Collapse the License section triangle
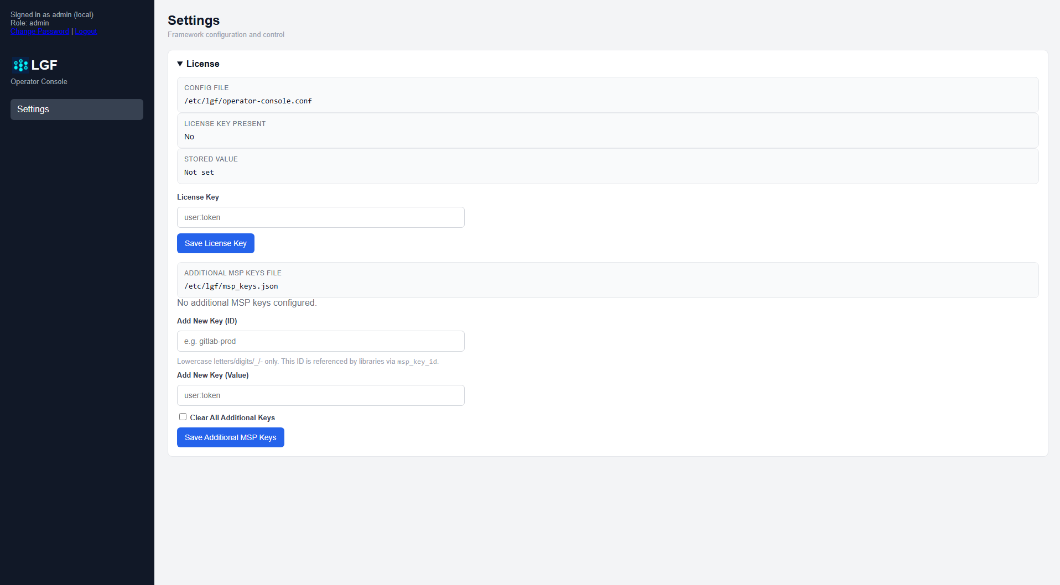Screen dimensions: 1060x585 pyautogui.click(x=180, y=64)
